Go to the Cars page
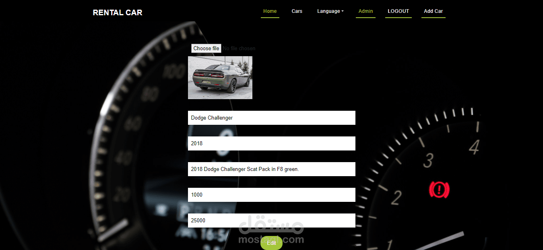This screenshot has width=543, height=250. 297,11
